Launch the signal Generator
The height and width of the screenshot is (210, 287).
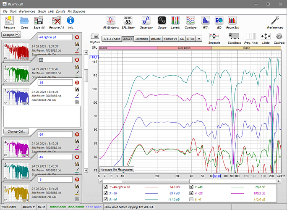click(146, 21)
